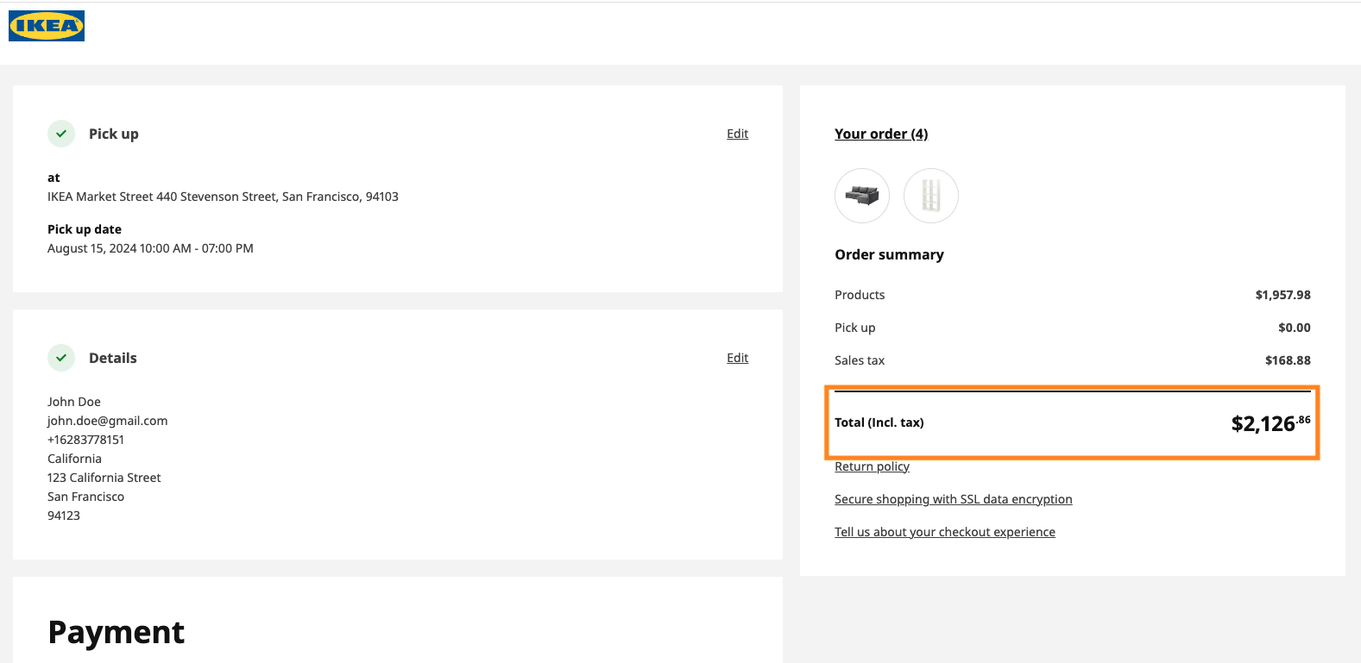Click the $2,126.86 total price
1361x663 pixels.
[1270, 422]
